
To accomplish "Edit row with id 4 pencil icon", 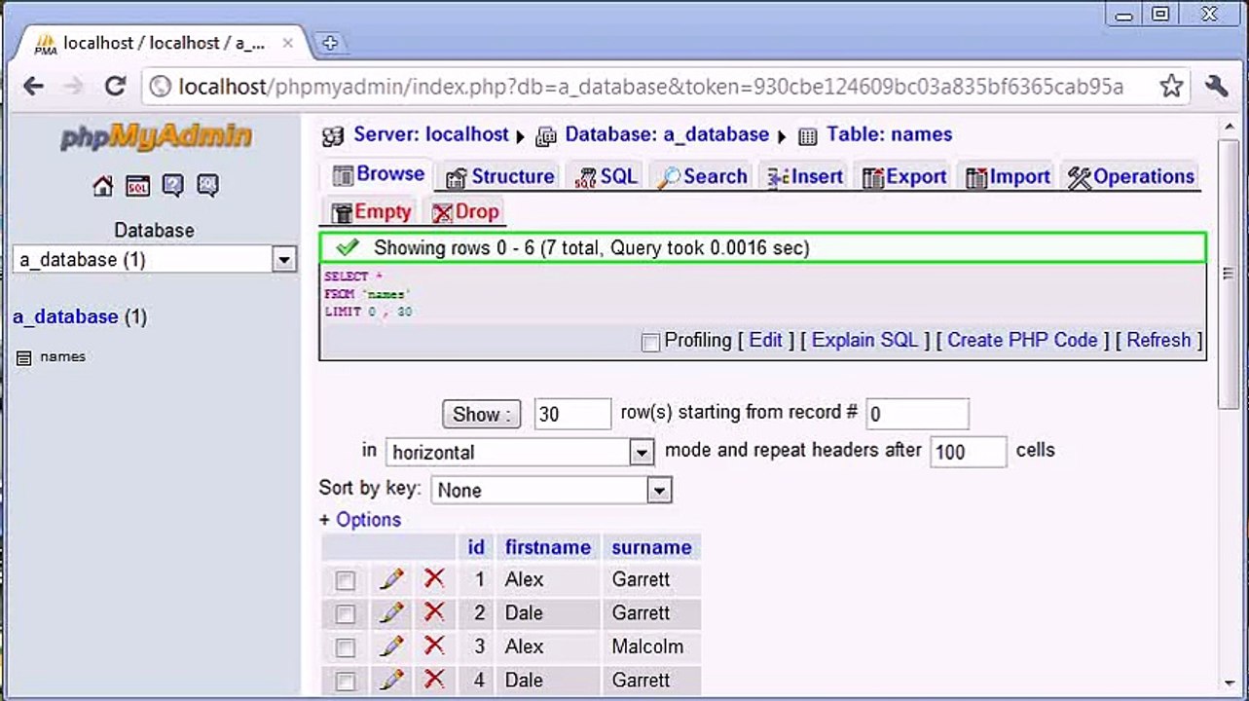I will (x=391, y=679).
